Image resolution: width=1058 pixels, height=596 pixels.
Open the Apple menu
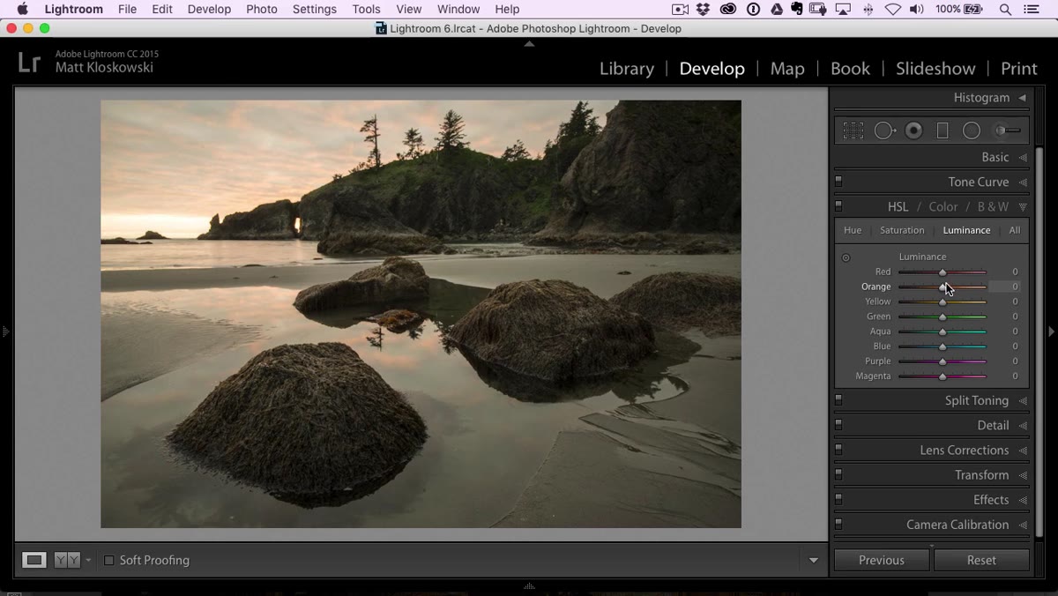(23, 10)
